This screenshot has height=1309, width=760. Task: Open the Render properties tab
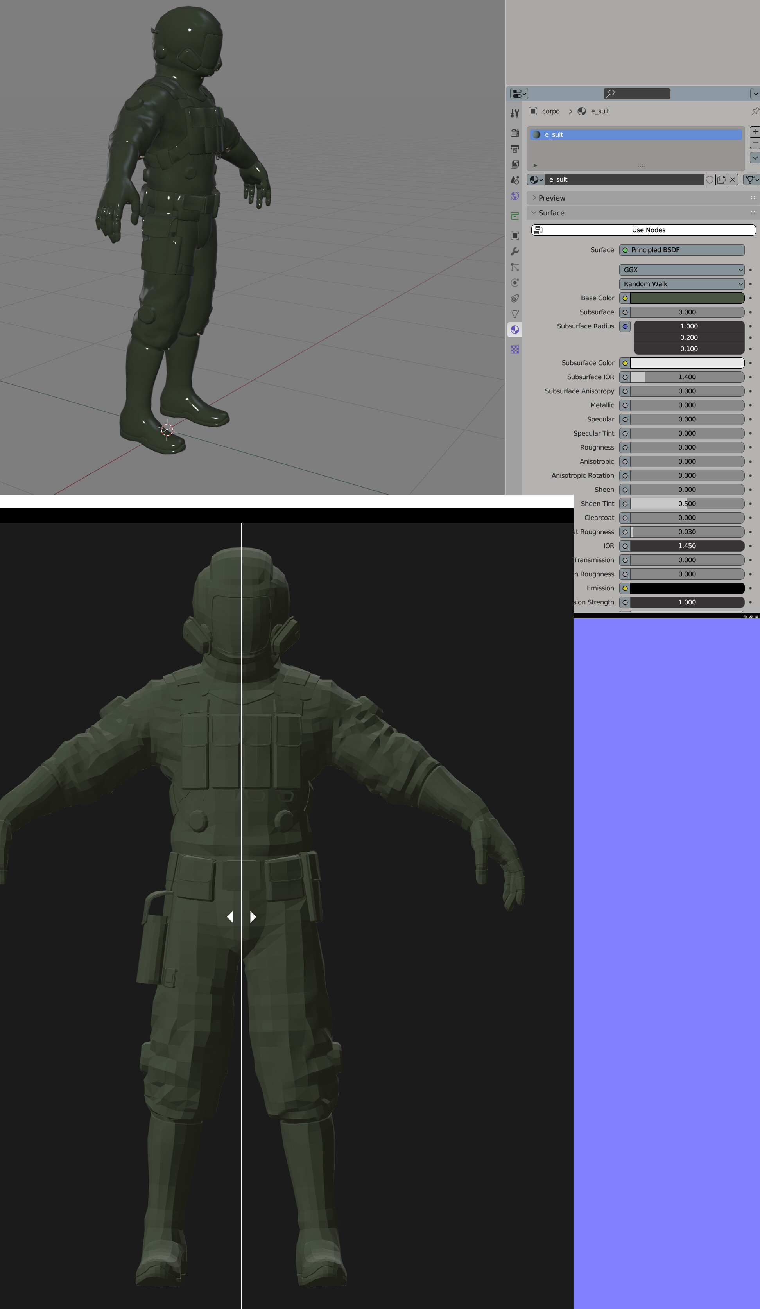click(x=515, y=133)
